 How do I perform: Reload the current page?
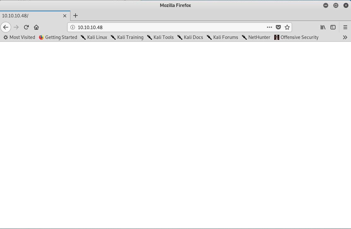click(x=26, y=27)
